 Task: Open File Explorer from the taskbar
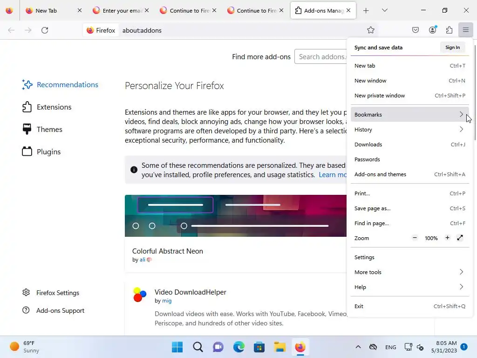pyautogui.click(x=279, y=347)
